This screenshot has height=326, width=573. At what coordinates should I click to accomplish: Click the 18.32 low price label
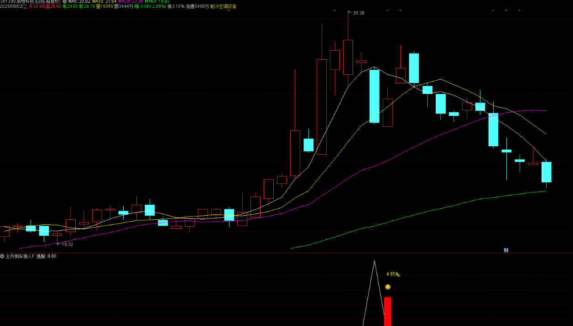[67, 244]
